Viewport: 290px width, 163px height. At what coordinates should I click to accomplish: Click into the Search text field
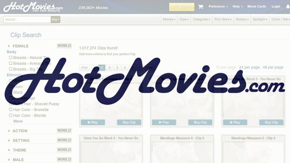click(27, 19)
